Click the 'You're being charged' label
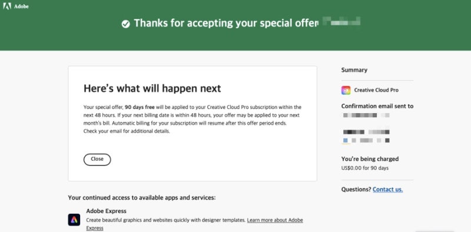The width and height of the screenshot is (471, 232). click(x=370, y=159)
